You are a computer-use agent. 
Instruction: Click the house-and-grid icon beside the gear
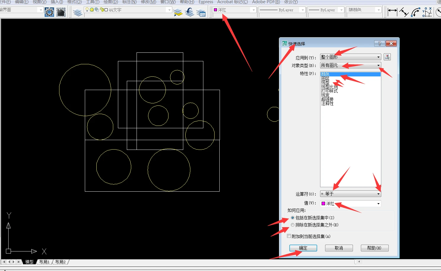click(61, 12)
